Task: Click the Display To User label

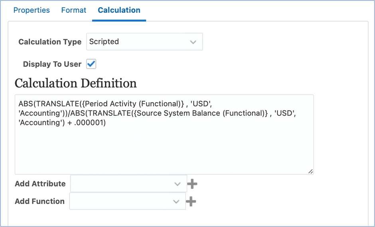Action: click(52, 64)
